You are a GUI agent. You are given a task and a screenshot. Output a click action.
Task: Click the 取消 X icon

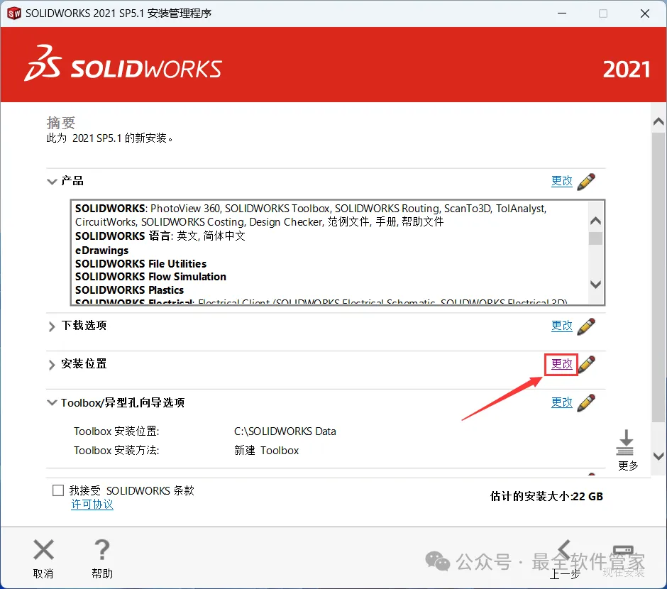44,549
